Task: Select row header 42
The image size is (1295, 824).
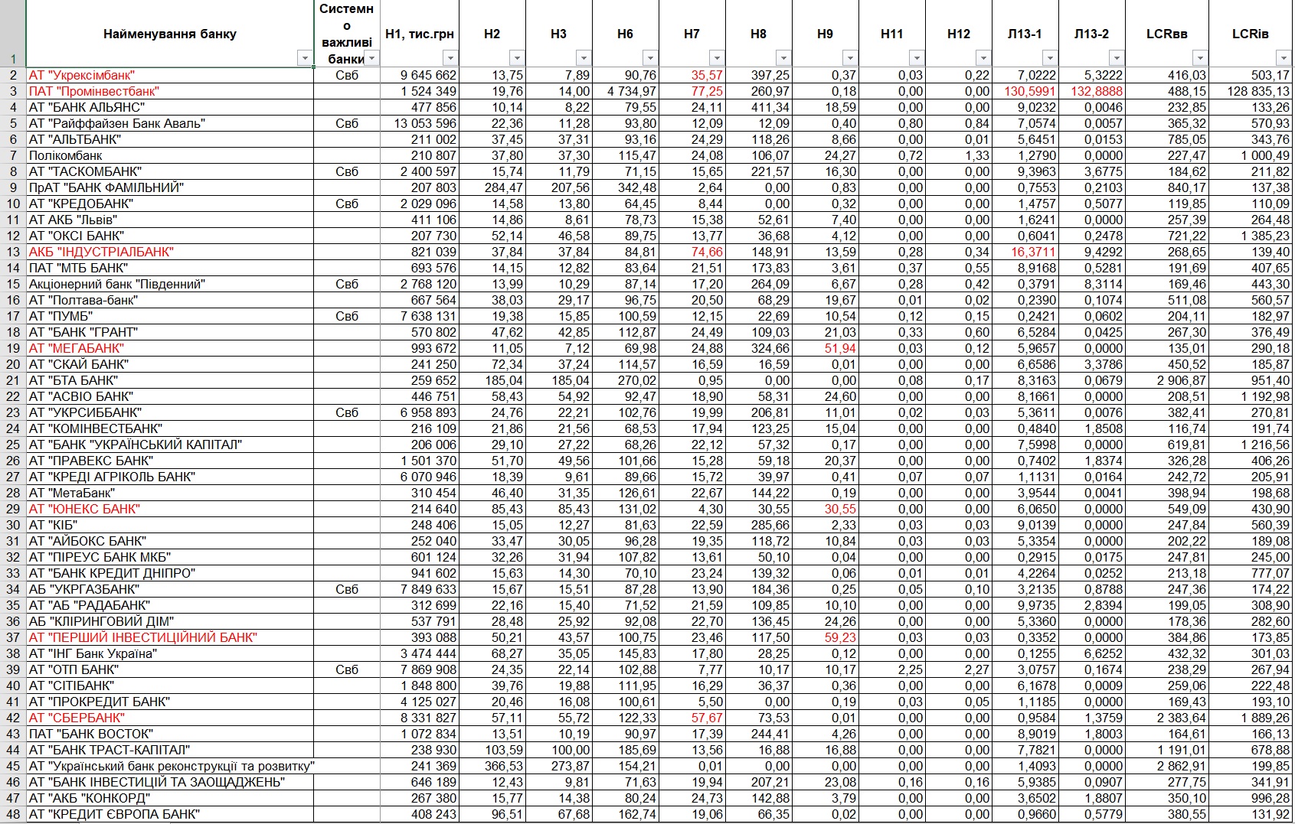Action: 13,718
